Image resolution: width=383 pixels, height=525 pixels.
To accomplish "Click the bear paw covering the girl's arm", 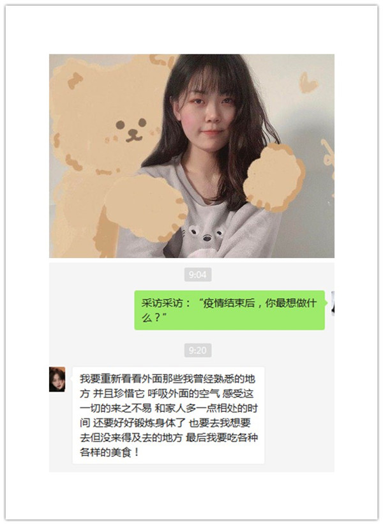I will (x=146, y=208).
